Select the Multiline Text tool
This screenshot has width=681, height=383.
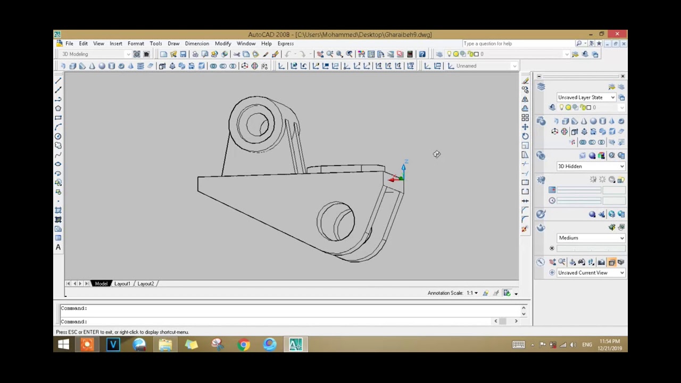[x=58, y=247]
